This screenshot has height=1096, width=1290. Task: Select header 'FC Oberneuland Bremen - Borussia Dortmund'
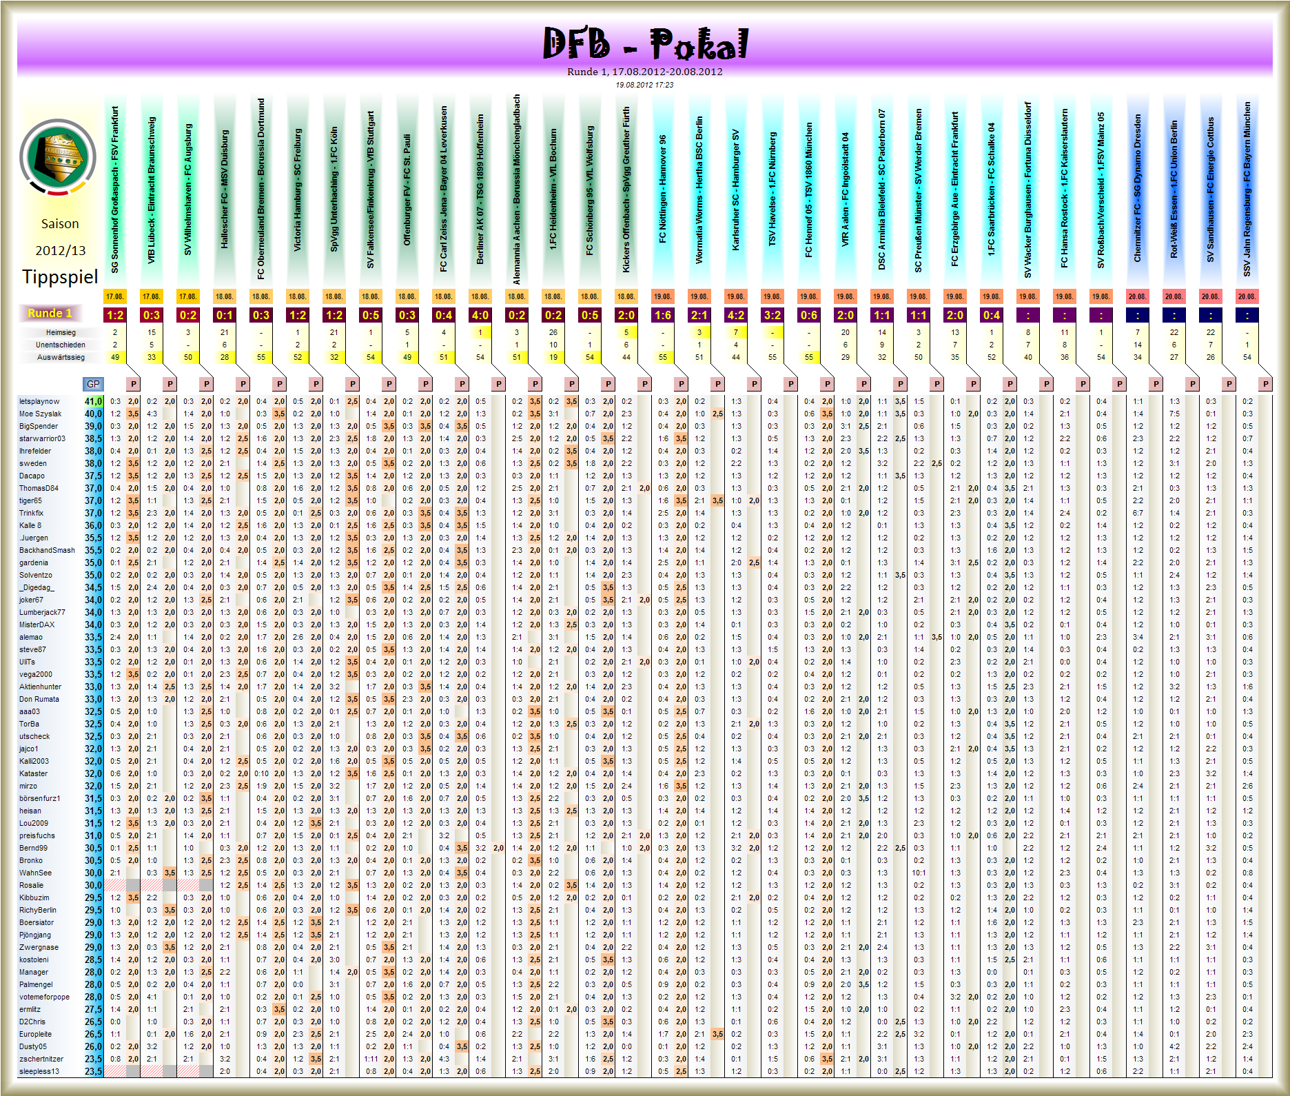click(260, 189)
